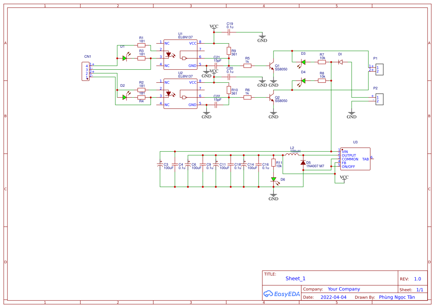
Task: Select the C3 100uF polarized capacitor
Action: point(160,165)
